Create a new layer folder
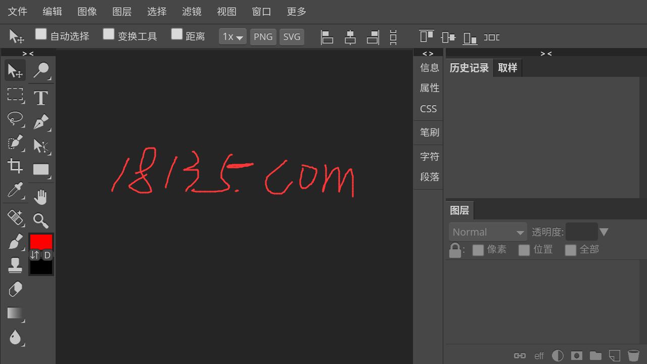The width and height of the screenshot is (647, 364). [x=595, y=356]
